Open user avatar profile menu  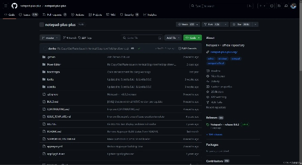293,6
